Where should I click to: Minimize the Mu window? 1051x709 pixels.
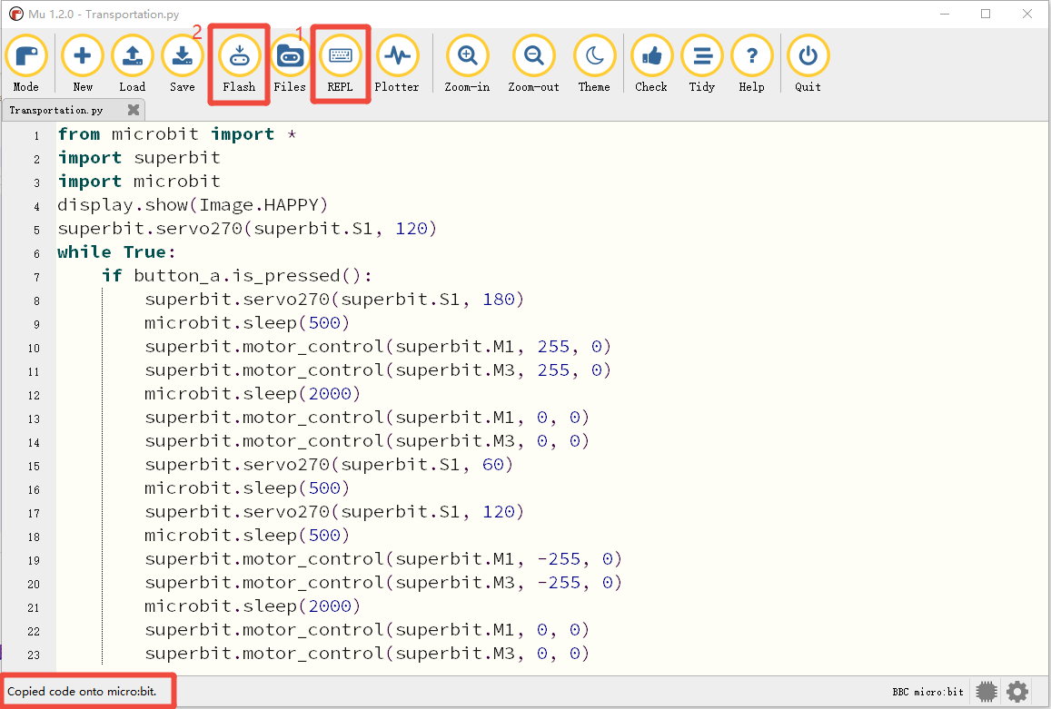click(x=945, y=14)
